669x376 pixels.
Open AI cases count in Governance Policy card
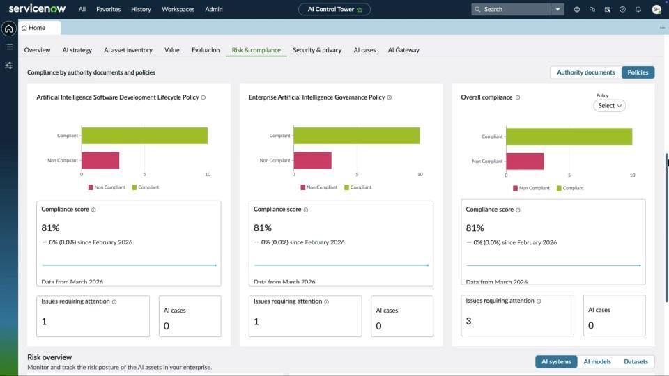[x=378, y=326]
